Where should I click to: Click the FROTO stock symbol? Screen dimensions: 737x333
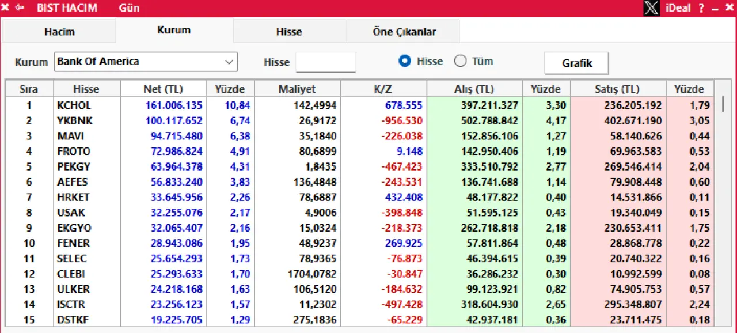pos(74,152)
